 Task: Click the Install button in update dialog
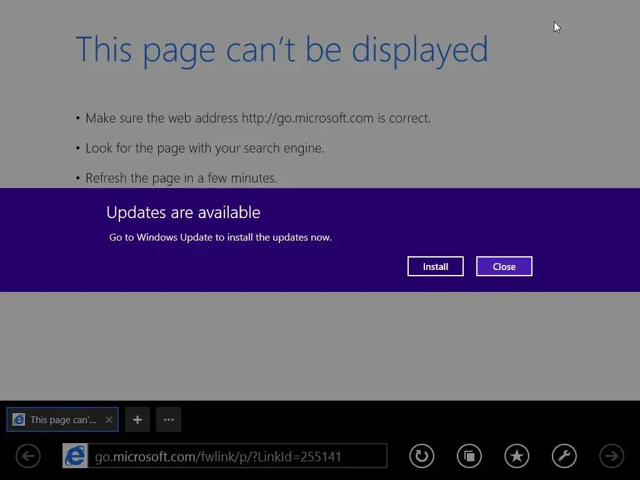(x=435, y=266)
